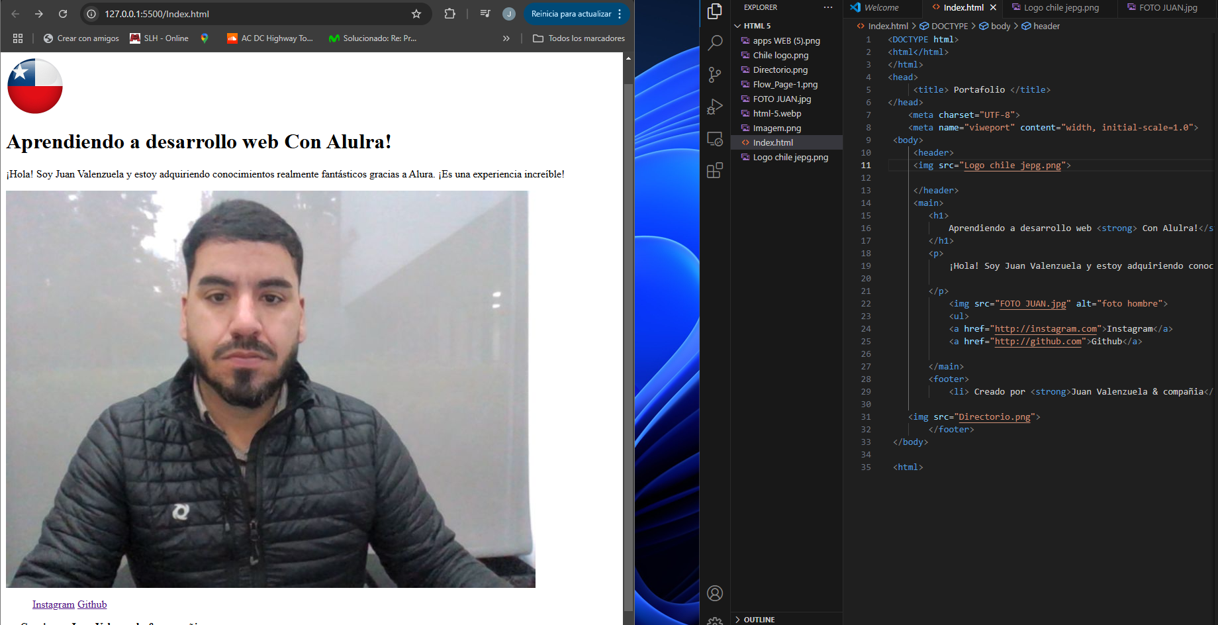
Task: Open Chrome media control icon
Action: 485,14
